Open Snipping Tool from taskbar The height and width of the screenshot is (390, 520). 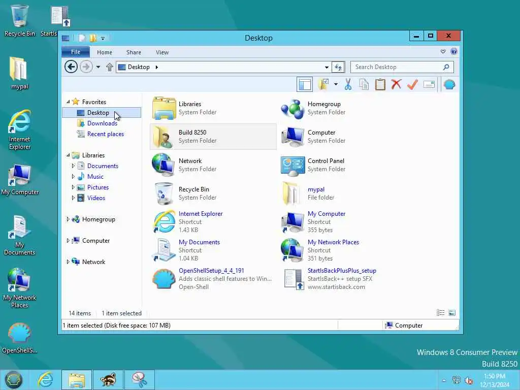tap(139, 380)
